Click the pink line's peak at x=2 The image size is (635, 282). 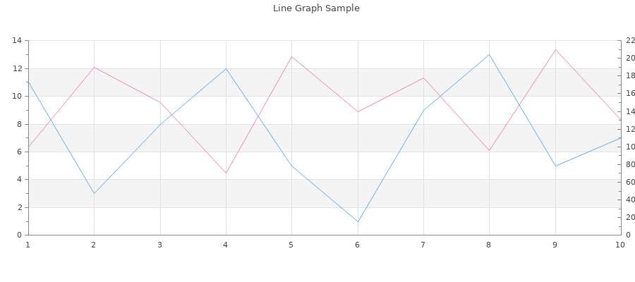(94, 67)
